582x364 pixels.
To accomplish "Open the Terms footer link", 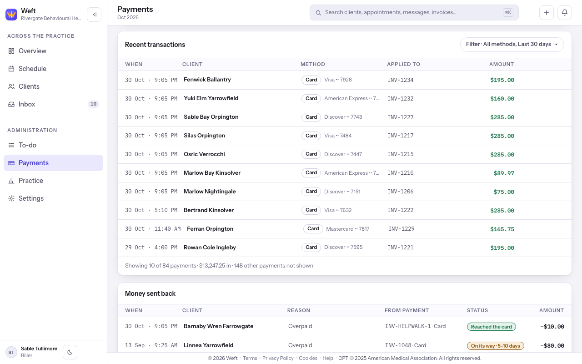I will click(x=250, y=358).
